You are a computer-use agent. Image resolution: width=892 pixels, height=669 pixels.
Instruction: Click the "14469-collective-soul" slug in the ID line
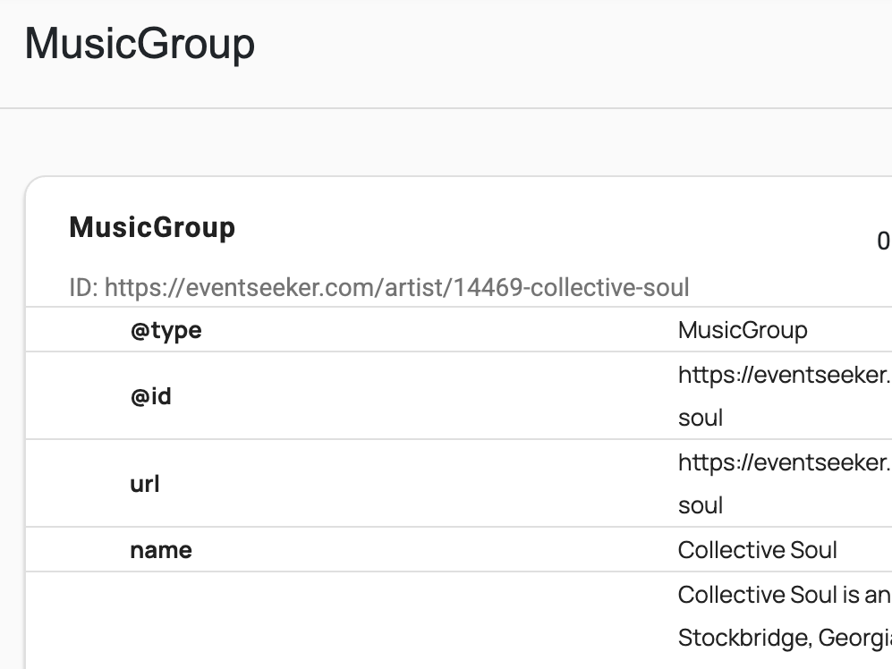(571, 288)
